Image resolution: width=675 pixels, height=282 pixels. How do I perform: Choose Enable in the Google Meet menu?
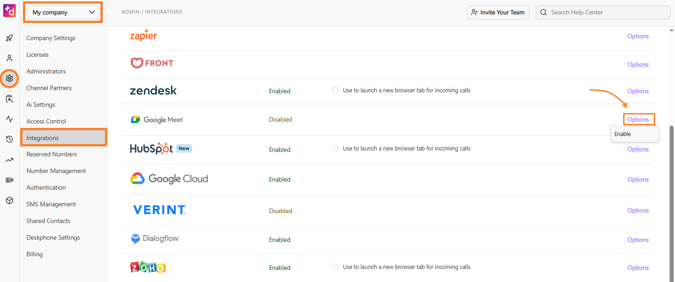[x=634, y=134]
